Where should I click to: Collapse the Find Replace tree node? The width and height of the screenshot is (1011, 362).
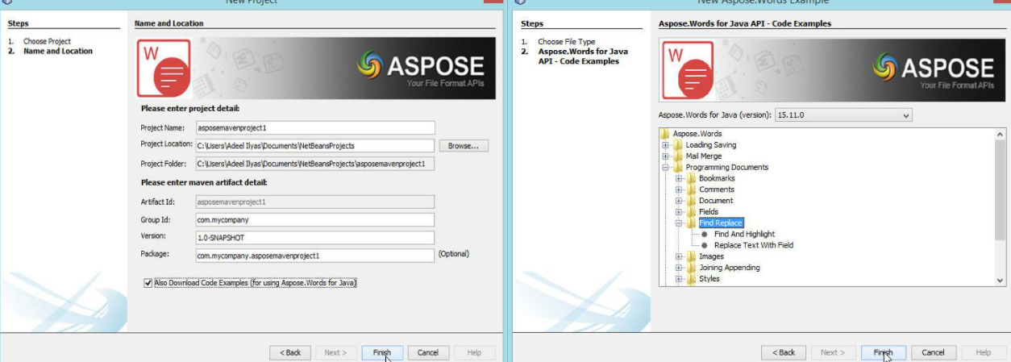(679, 223)
